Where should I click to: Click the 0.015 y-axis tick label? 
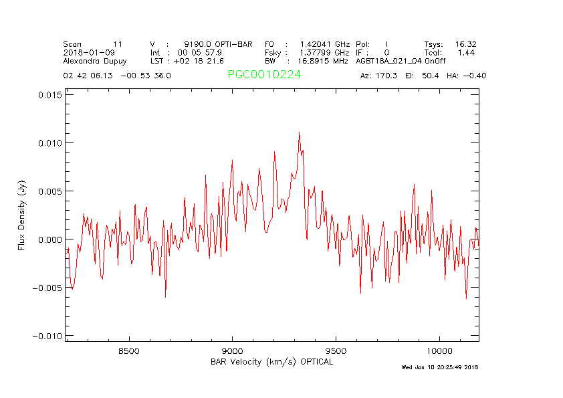pos(49,95)
